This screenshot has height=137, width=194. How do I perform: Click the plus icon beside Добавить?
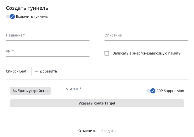(x=37, y=71)
